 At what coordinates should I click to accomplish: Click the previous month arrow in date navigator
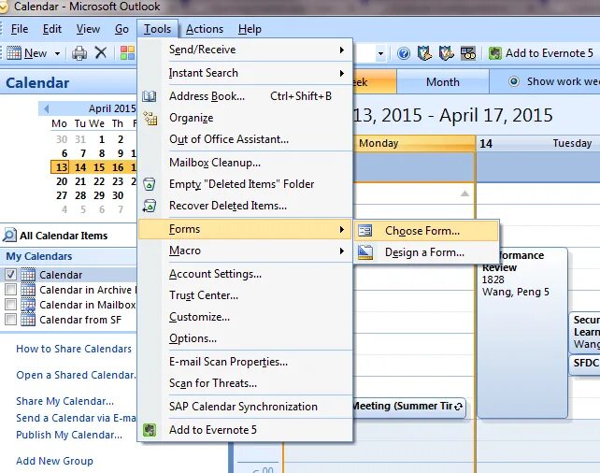click(46, 108)
